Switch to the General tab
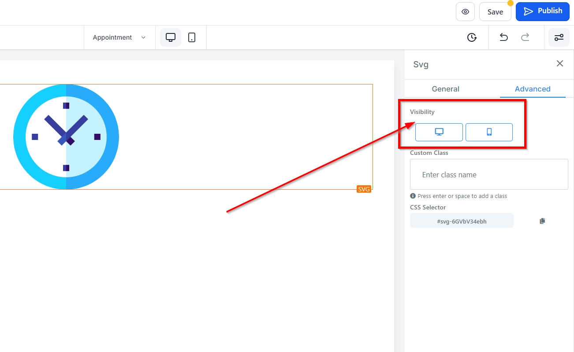 pos(445,89)
